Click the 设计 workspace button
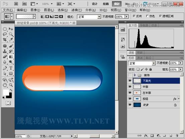185x139 pixels. (x=95, y=4)
